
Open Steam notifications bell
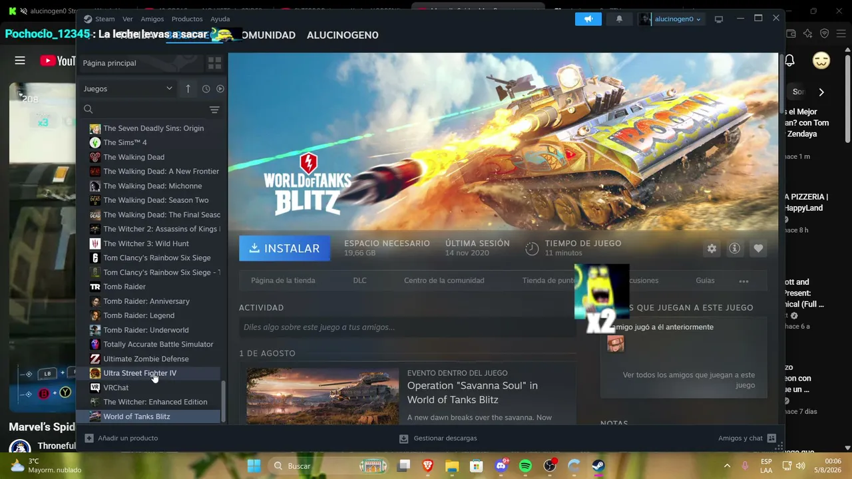[619, 19]
